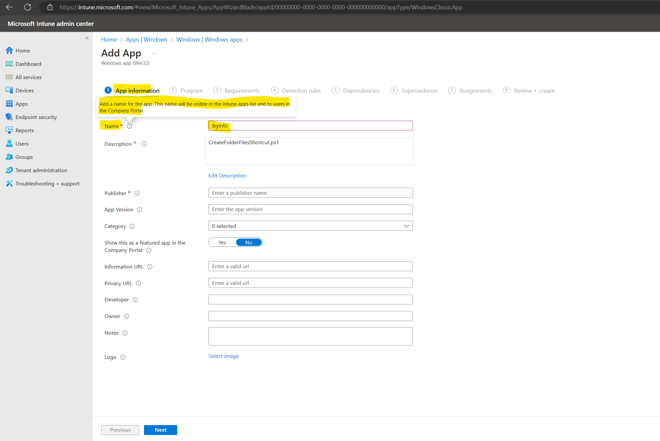Open the Dashboard icon
This screenshot has height=441, width=660.
pyautogui.click(x=9, y=64)
